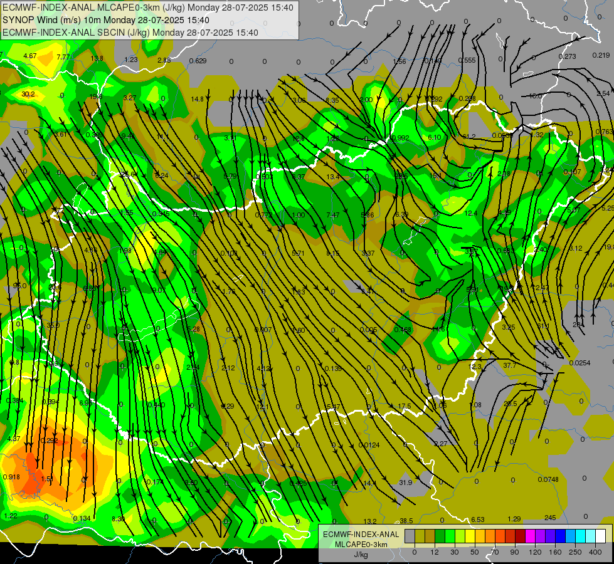Click the map value 0.629
The height and width of the screenshot is (564, 614).
pos(198,61)
